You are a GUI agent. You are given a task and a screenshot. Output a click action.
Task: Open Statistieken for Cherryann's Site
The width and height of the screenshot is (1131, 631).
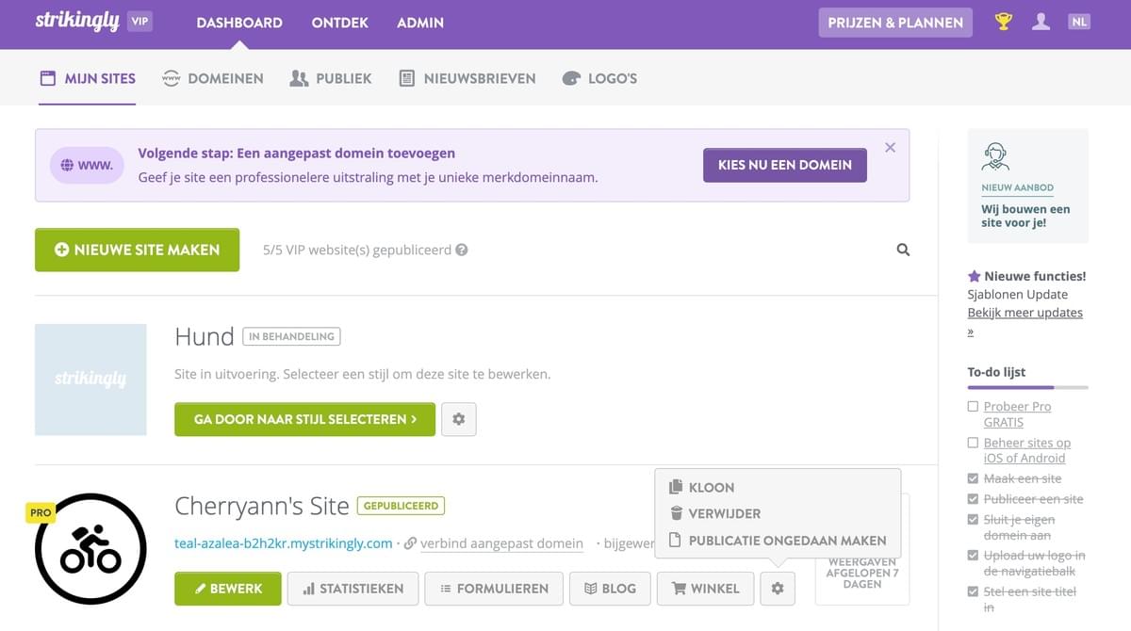tap(352, 589)
